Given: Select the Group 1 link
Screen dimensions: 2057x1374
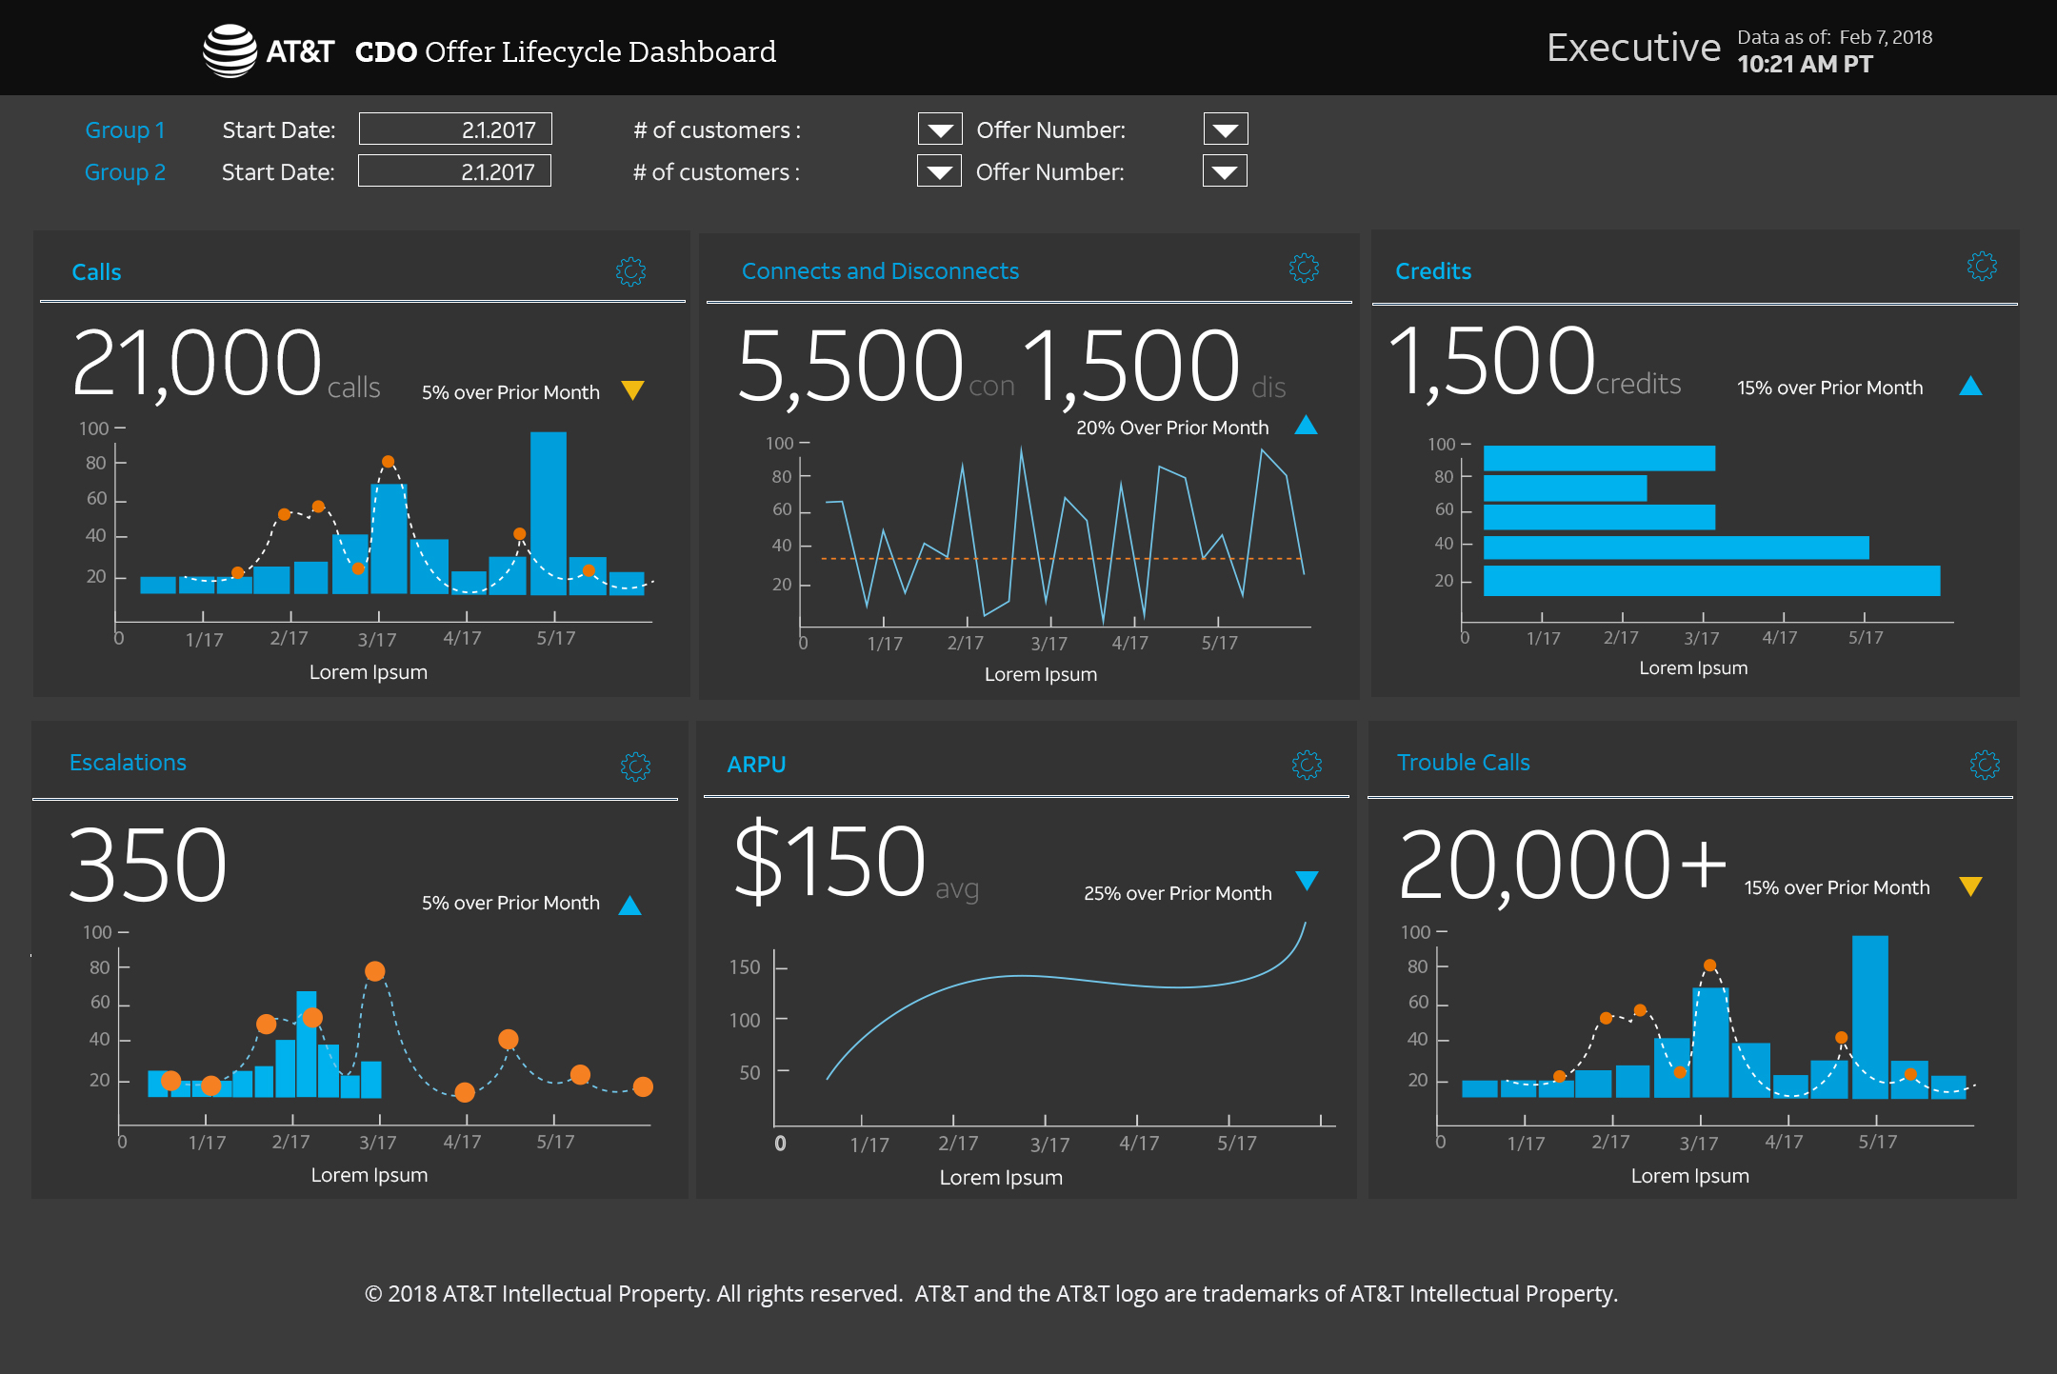Looking at the screenshot, I should 125,129.
